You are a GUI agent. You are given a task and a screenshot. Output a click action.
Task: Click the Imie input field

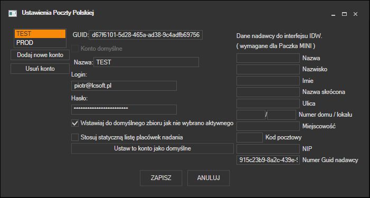click(x=268, y=81)
